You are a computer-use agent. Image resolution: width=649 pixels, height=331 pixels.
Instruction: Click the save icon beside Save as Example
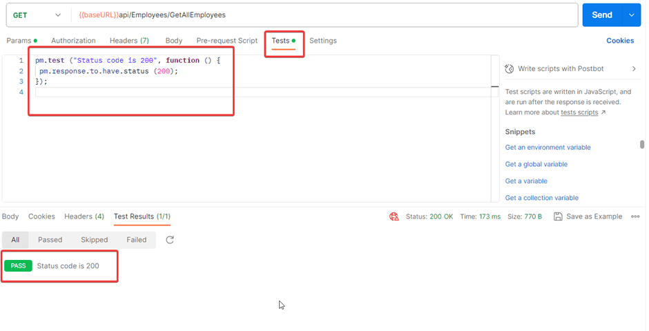coord(558,217)
